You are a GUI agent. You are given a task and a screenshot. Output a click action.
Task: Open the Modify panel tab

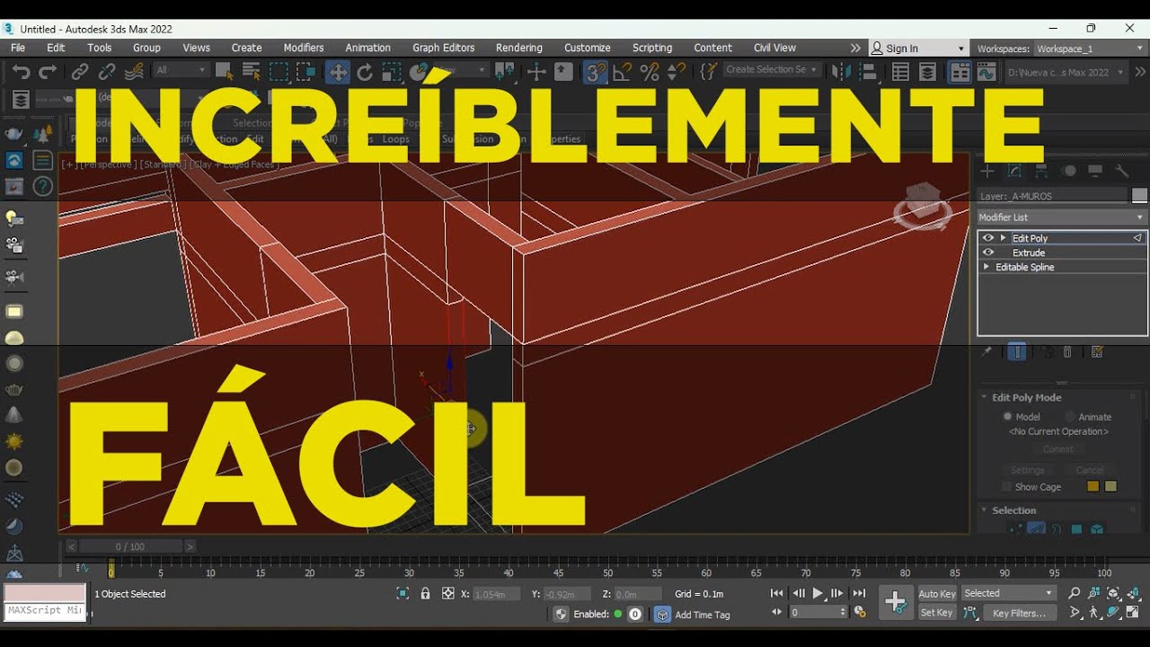point(1014,171)
